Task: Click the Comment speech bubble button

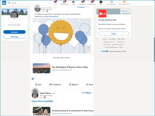Action: click(x=55, y=85)
